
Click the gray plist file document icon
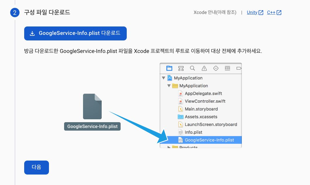click(92, 106)
